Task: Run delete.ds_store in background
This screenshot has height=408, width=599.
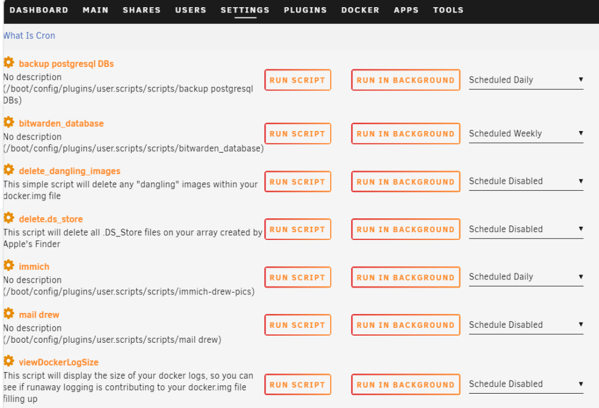Action: click(x=406, y=229)
